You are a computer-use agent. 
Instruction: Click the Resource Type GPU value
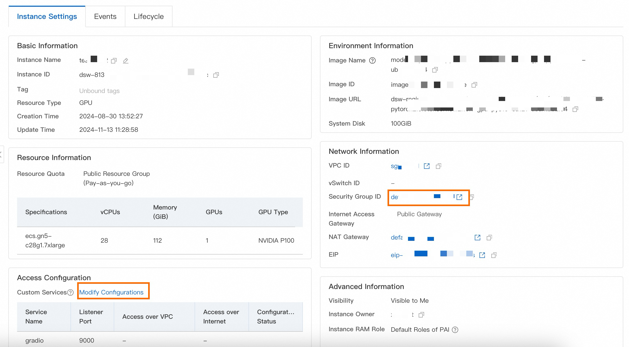point(86,103)
